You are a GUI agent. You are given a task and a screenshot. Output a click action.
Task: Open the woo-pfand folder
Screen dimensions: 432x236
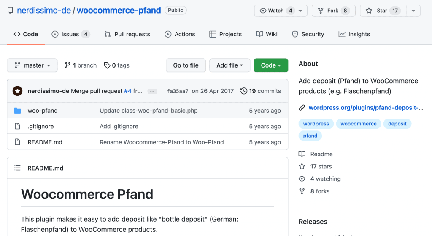point(43,111)
